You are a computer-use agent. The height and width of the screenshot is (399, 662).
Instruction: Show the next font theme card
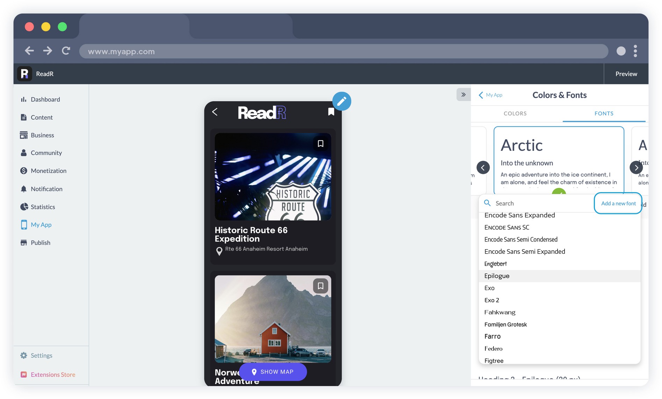point(636,168)
